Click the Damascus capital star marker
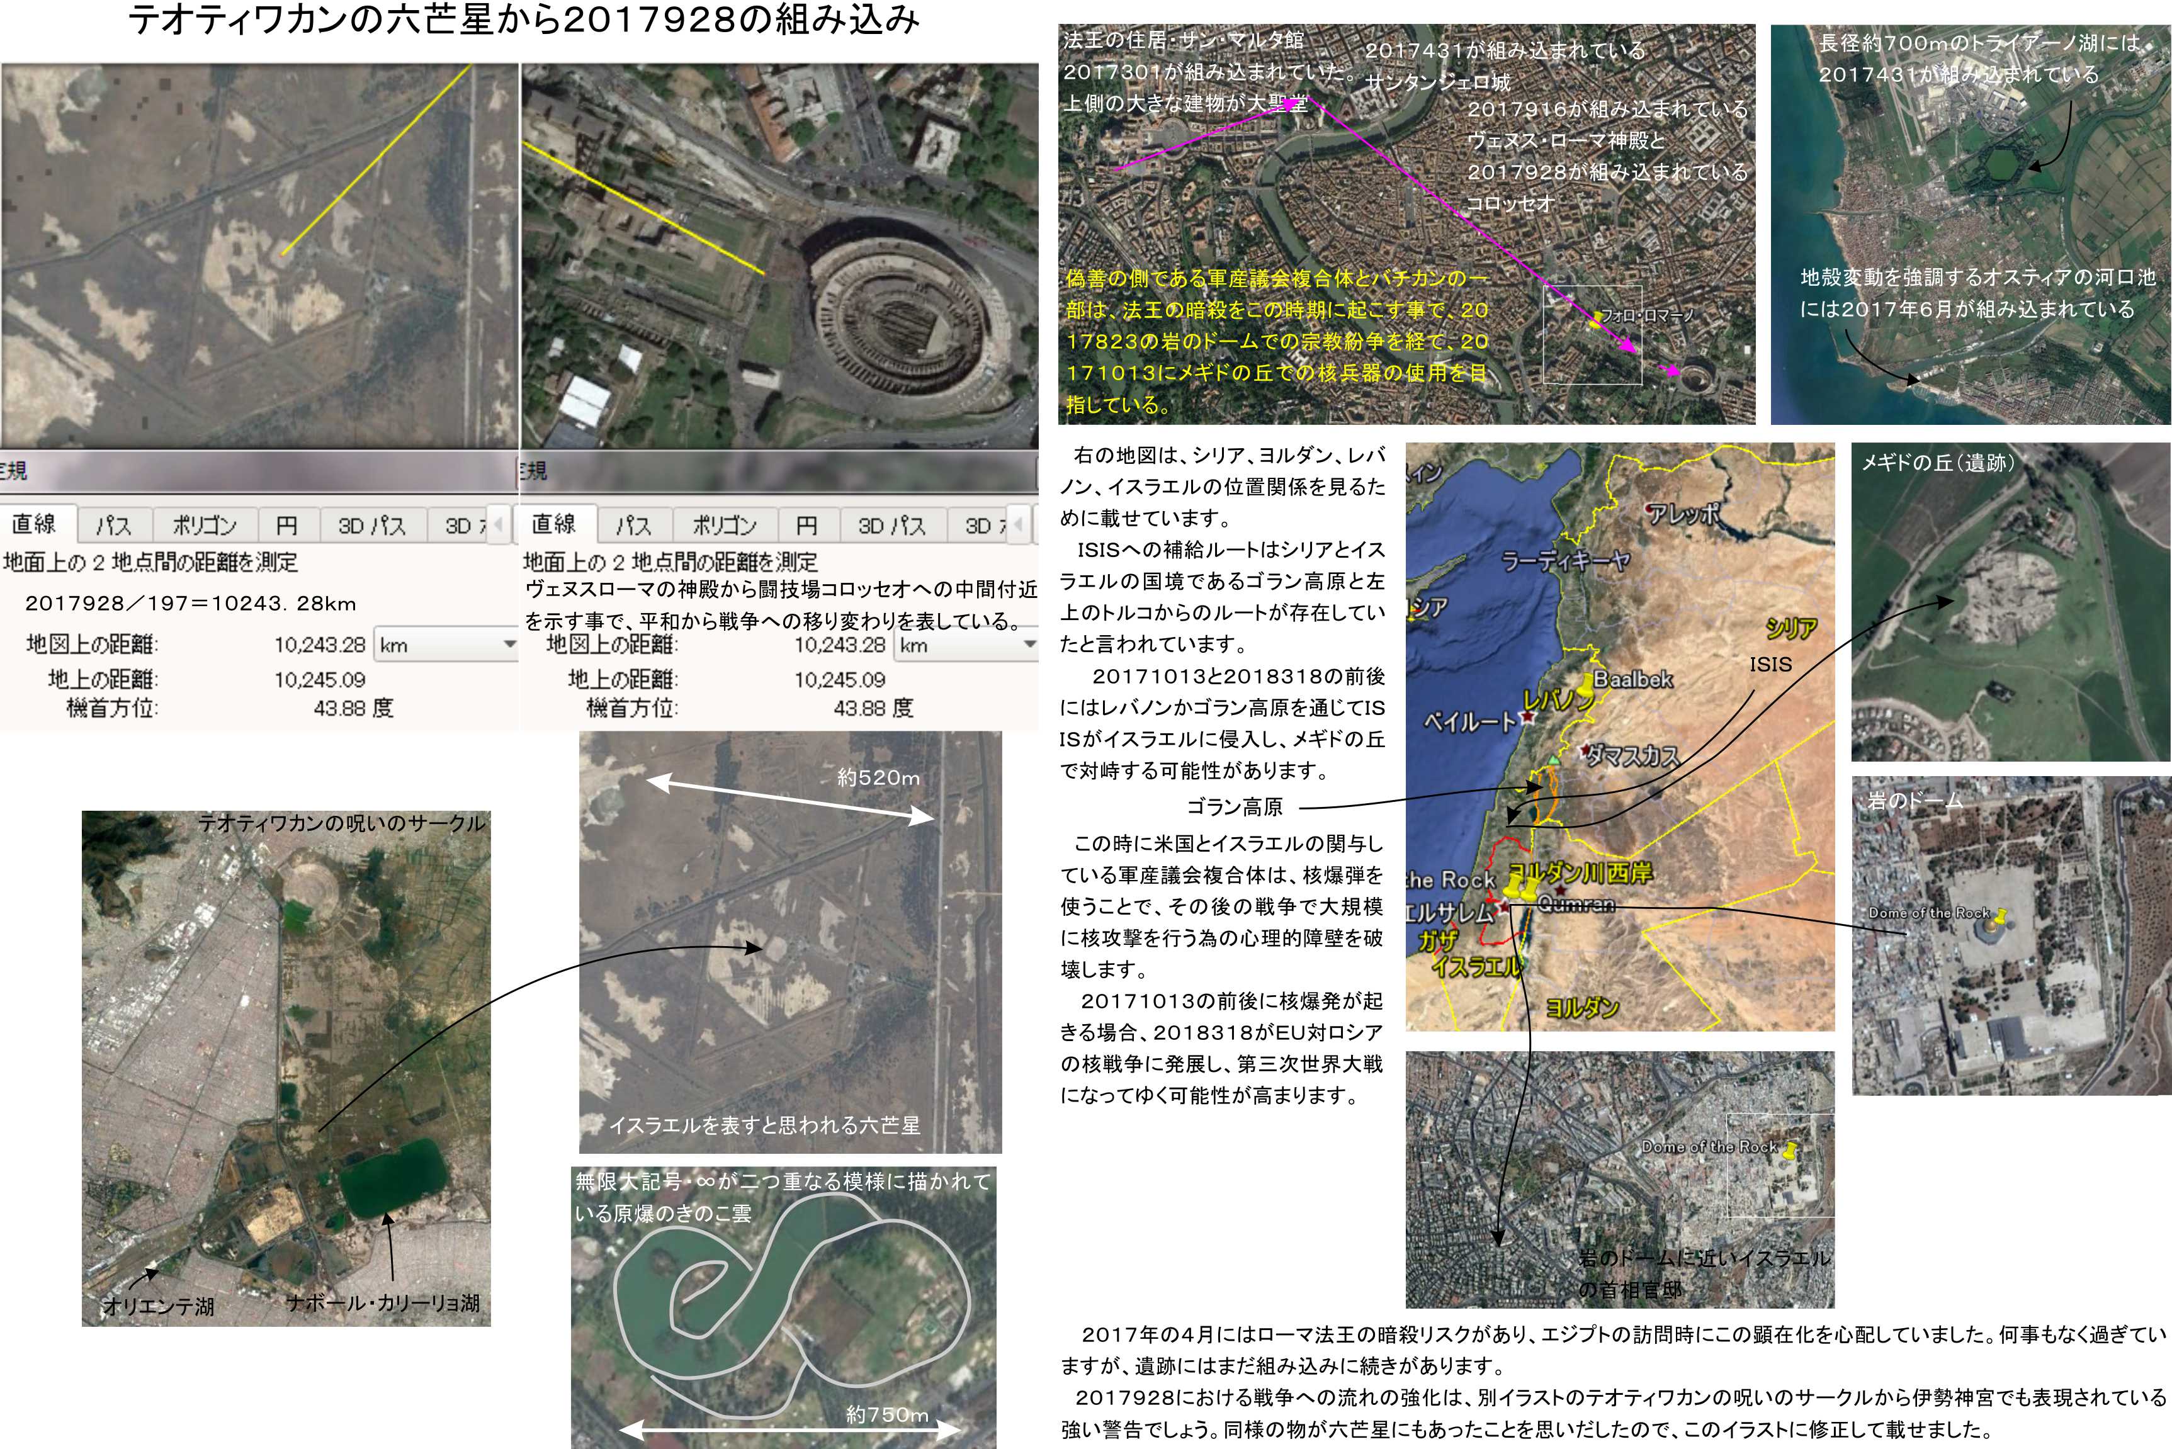The height and width of the screenshot is (1449, 2172). click(1586, 750)
